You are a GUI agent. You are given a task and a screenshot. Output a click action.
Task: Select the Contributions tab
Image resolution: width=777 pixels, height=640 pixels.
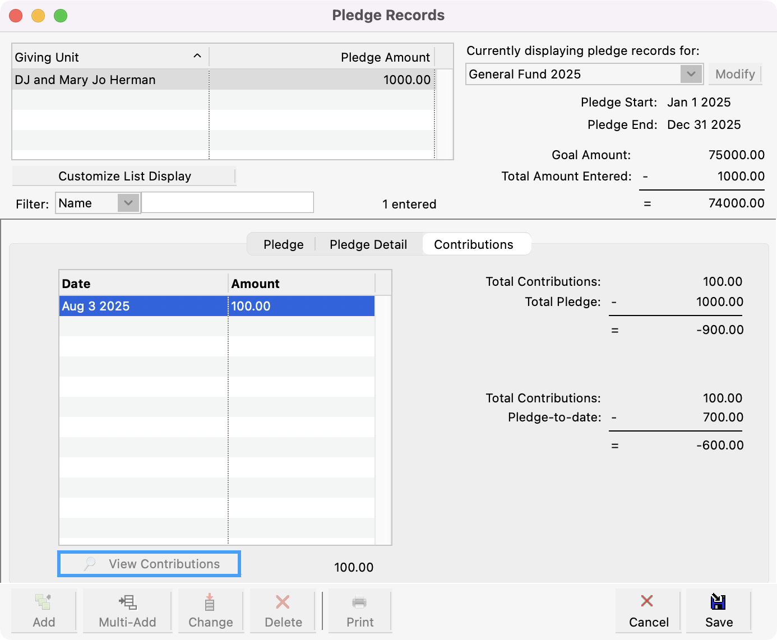point(473,244)
